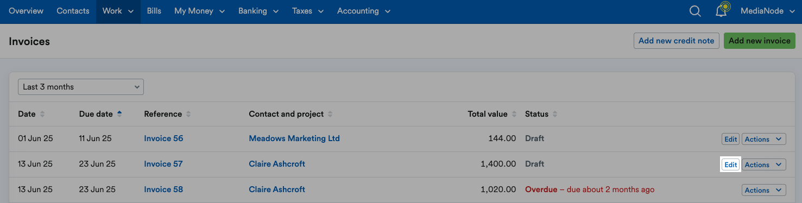Image resolution: width=802 pixels, height=203 pixels.
Task: Select the 1,400.00 total value cell
Action: pos(498,164)
